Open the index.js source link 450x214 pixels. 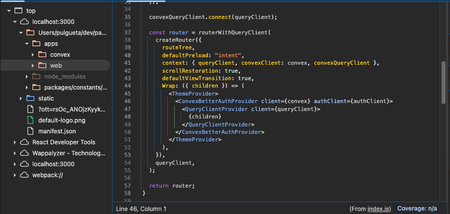[378, 209]
